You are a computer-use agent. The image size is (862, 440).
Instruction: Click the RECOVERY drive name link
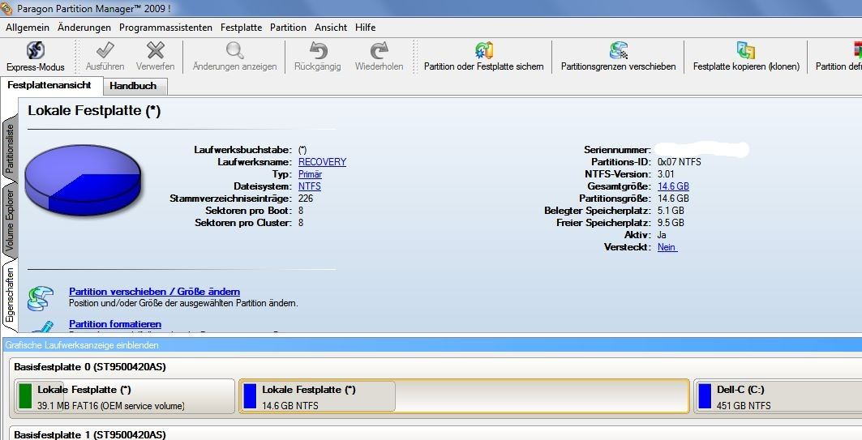point(322,162)
